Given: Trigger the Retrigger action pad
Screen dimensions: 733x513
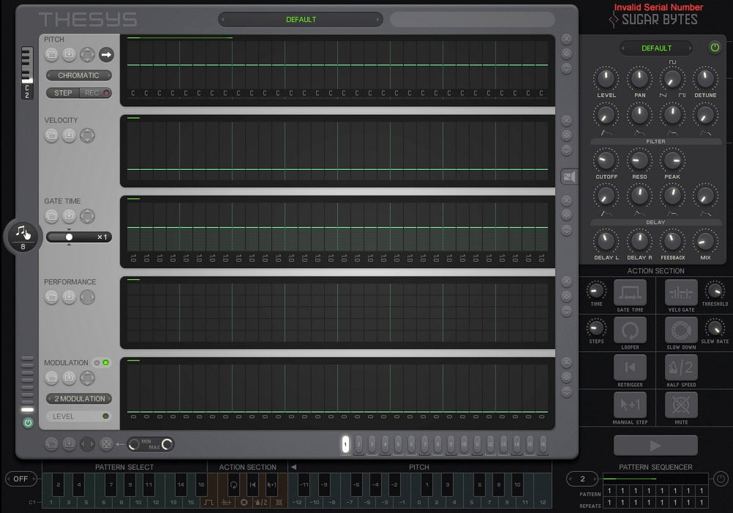Looking at the screenshot, I should click(x=630, y=368).
